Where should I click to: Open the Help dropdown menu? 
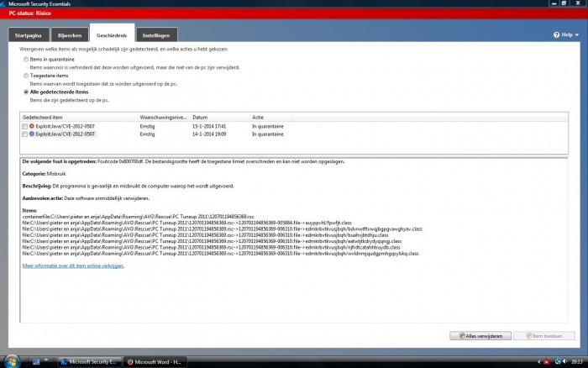pyautogui.click(x=566, y=34)
